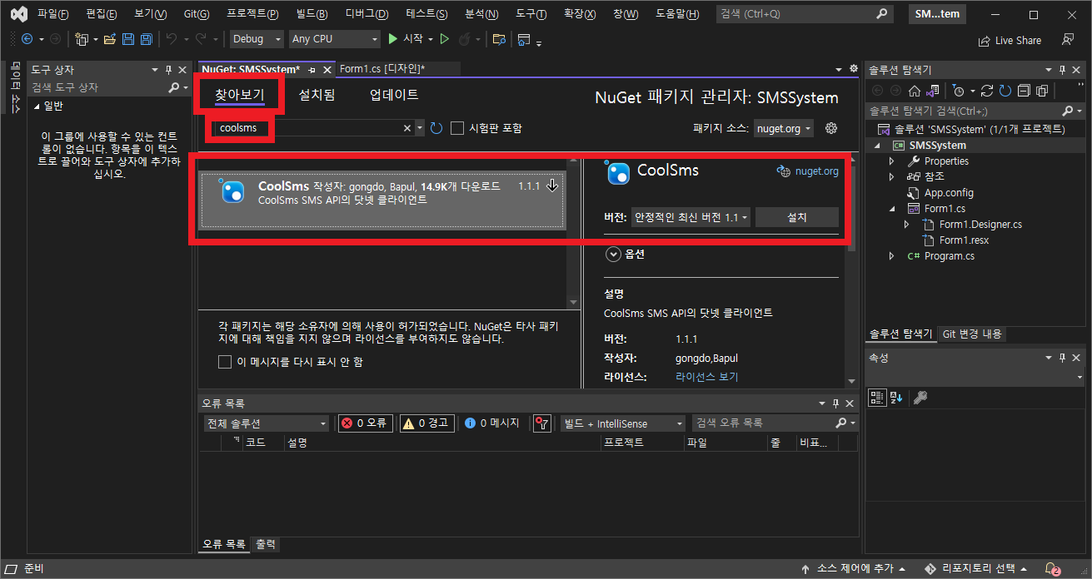Click the error list filter funnel icon

[542, 423]
